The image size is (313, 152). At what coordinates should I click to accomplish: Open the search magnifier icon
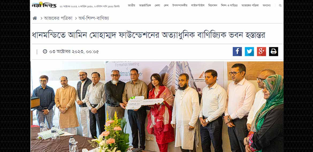pyautogui.click(x=280, y=6)
